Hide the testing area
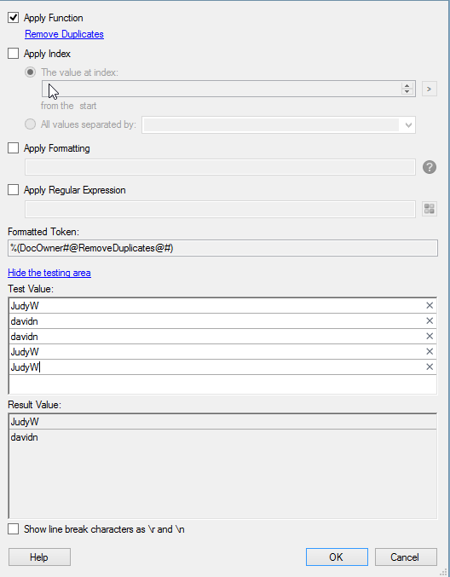Screen dimensions: 450x577 click(49, 273)
